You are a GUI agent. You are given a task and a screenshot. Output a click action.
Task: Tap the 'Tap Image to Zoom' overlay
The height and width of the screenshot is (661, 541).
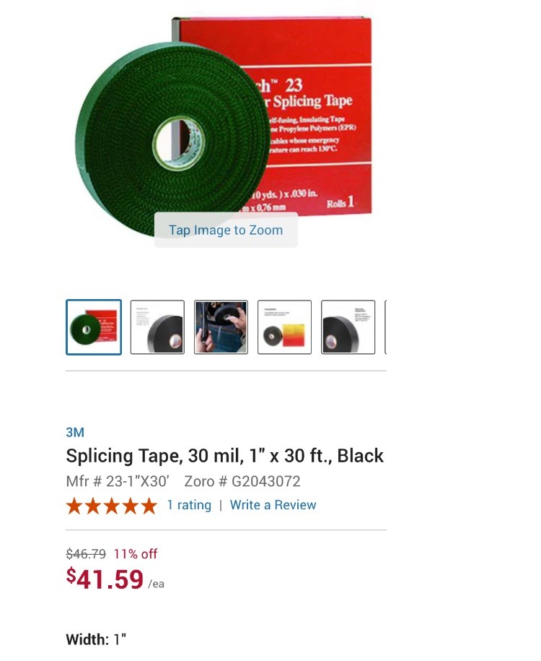point(226,230)
